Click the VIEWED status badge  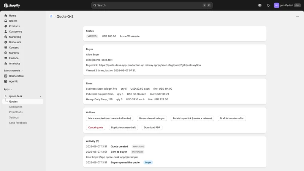(x=92, y=36)
